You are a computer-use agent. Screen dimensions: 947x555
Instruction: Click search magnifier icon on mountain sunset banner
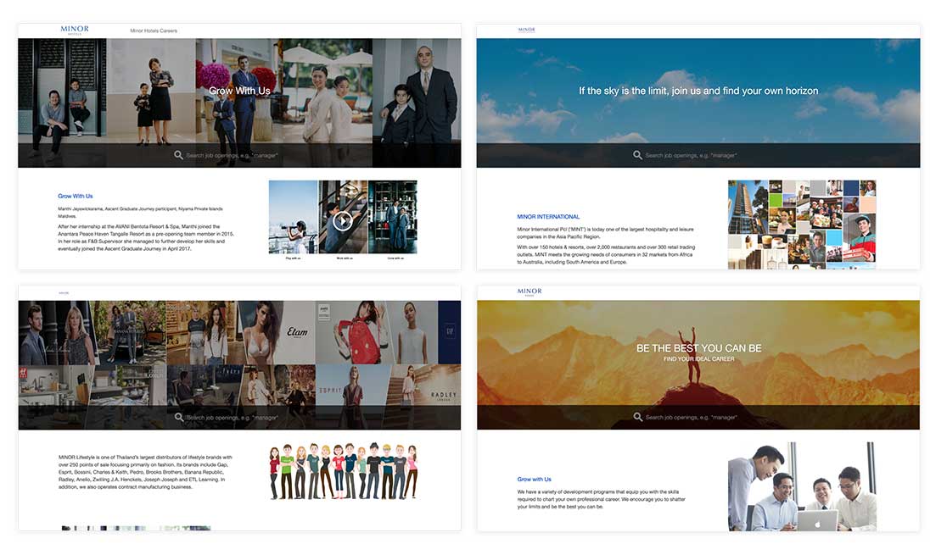click(637, 417)
